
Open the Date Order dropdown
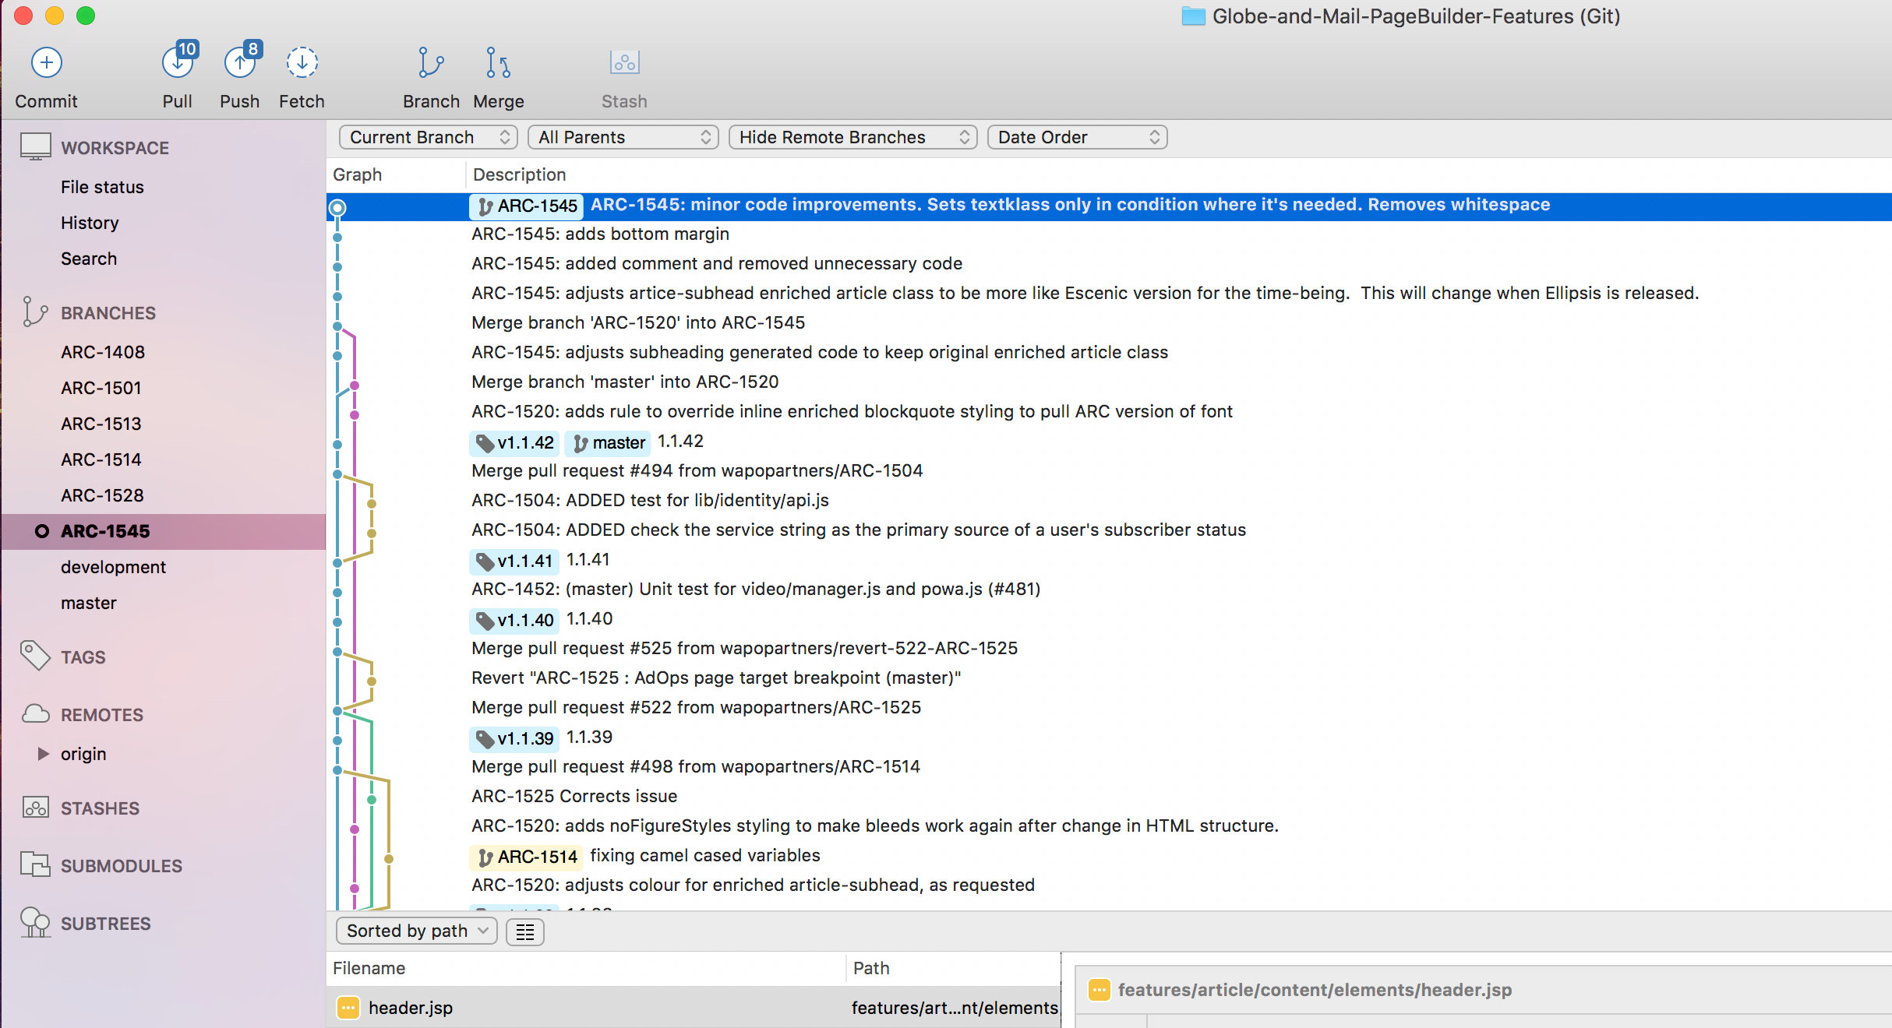pos(1077,138)
